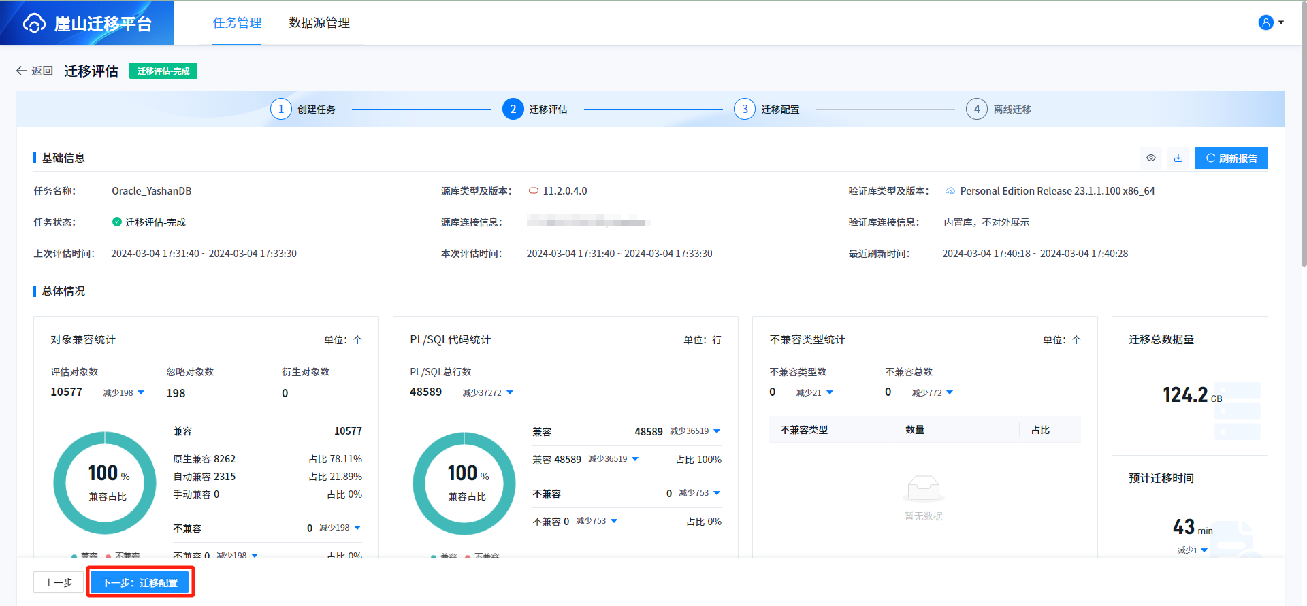Viewport: 1307px width, 606px height.
Task: Switch to the 数据源管理 tab
Action: click(x=319, y=23)
